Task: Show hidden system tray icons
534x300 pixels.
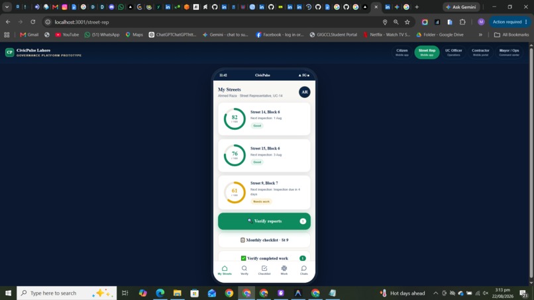Action: pos(435,293)
